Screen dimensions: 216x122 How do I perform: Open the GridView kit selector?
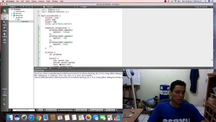click(4, 92)
